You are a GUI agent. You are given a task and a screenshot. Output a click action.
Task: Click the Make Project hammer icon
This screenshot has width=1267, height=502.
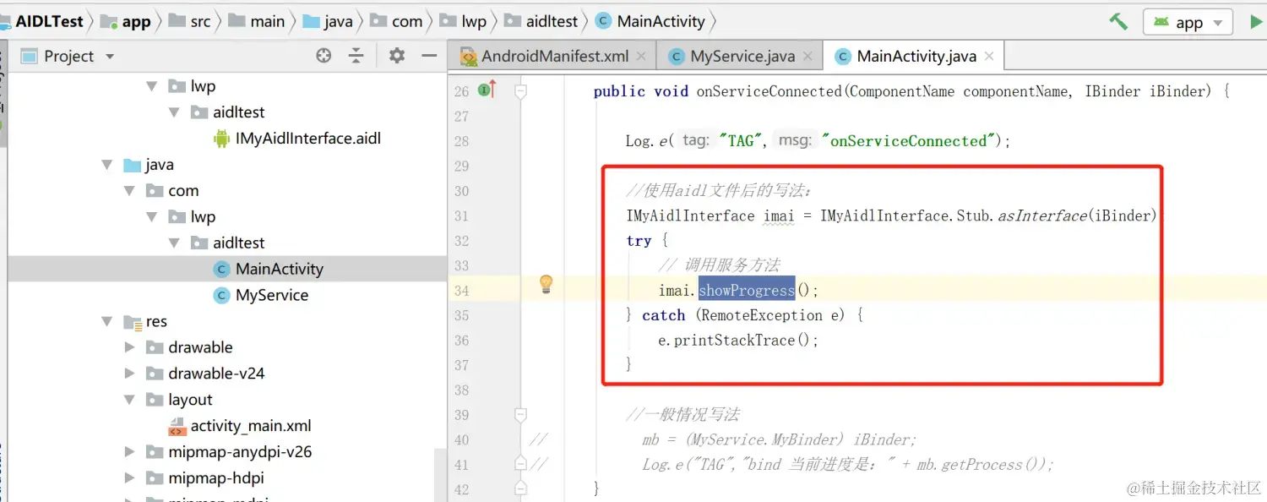(x=1118, y=22)
